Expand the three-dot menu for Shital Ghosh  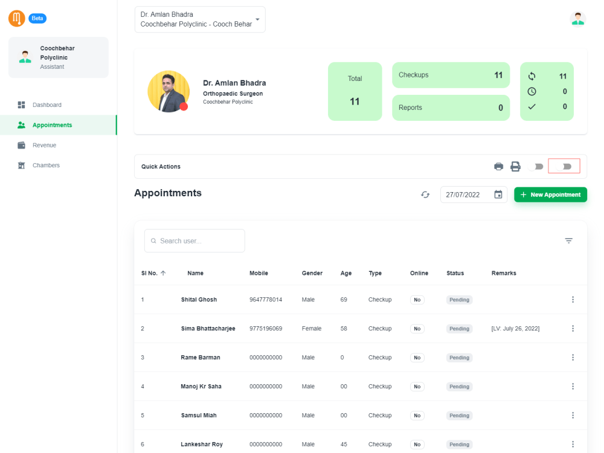point(573,299)
